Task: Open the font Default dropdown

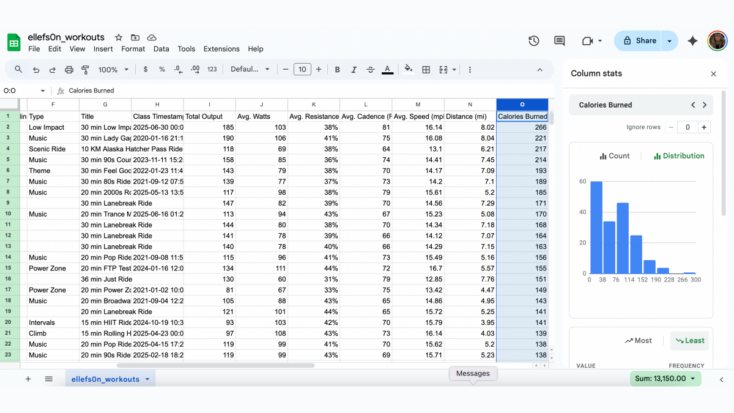Action: point(250,70)
